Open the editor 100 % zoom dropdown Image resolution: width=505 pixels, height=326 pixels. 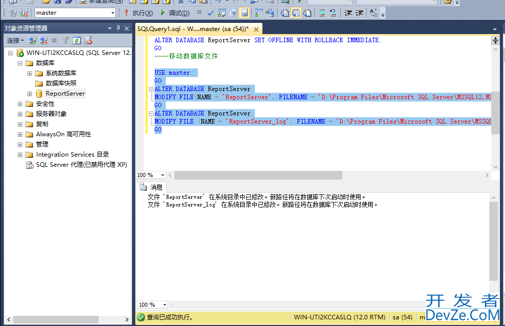[x=163, y=175]
